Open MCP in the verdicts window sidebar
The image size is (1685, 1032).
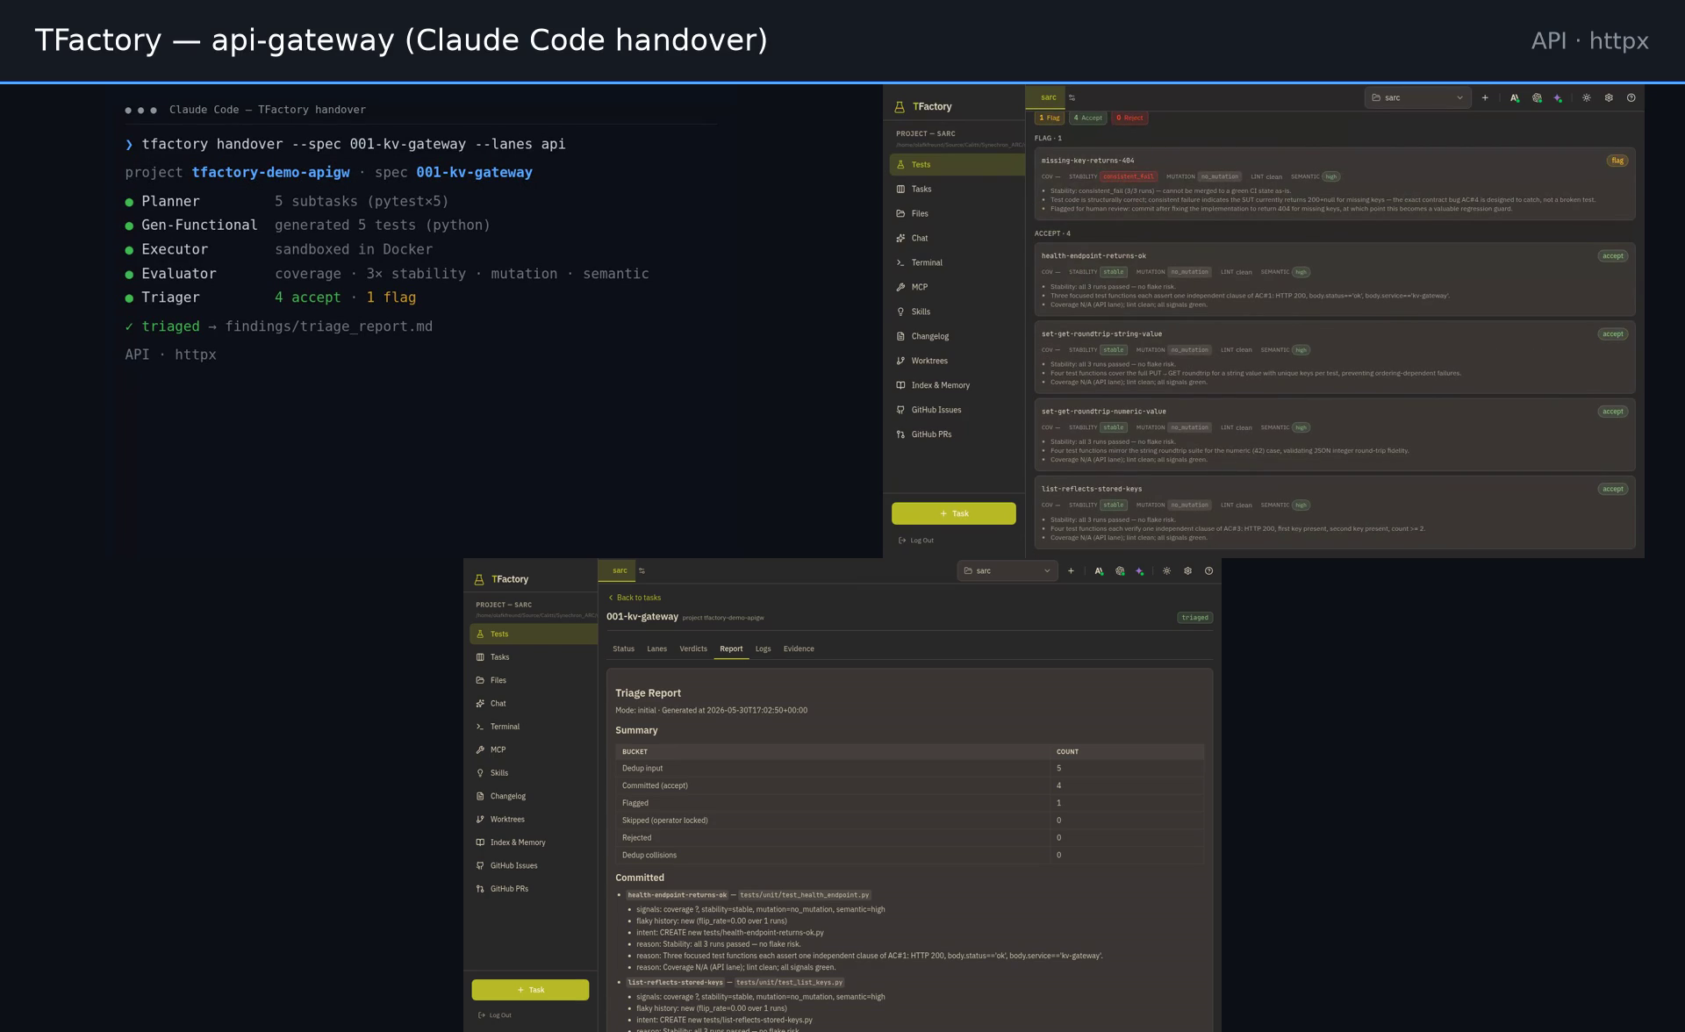pos(957,288)
